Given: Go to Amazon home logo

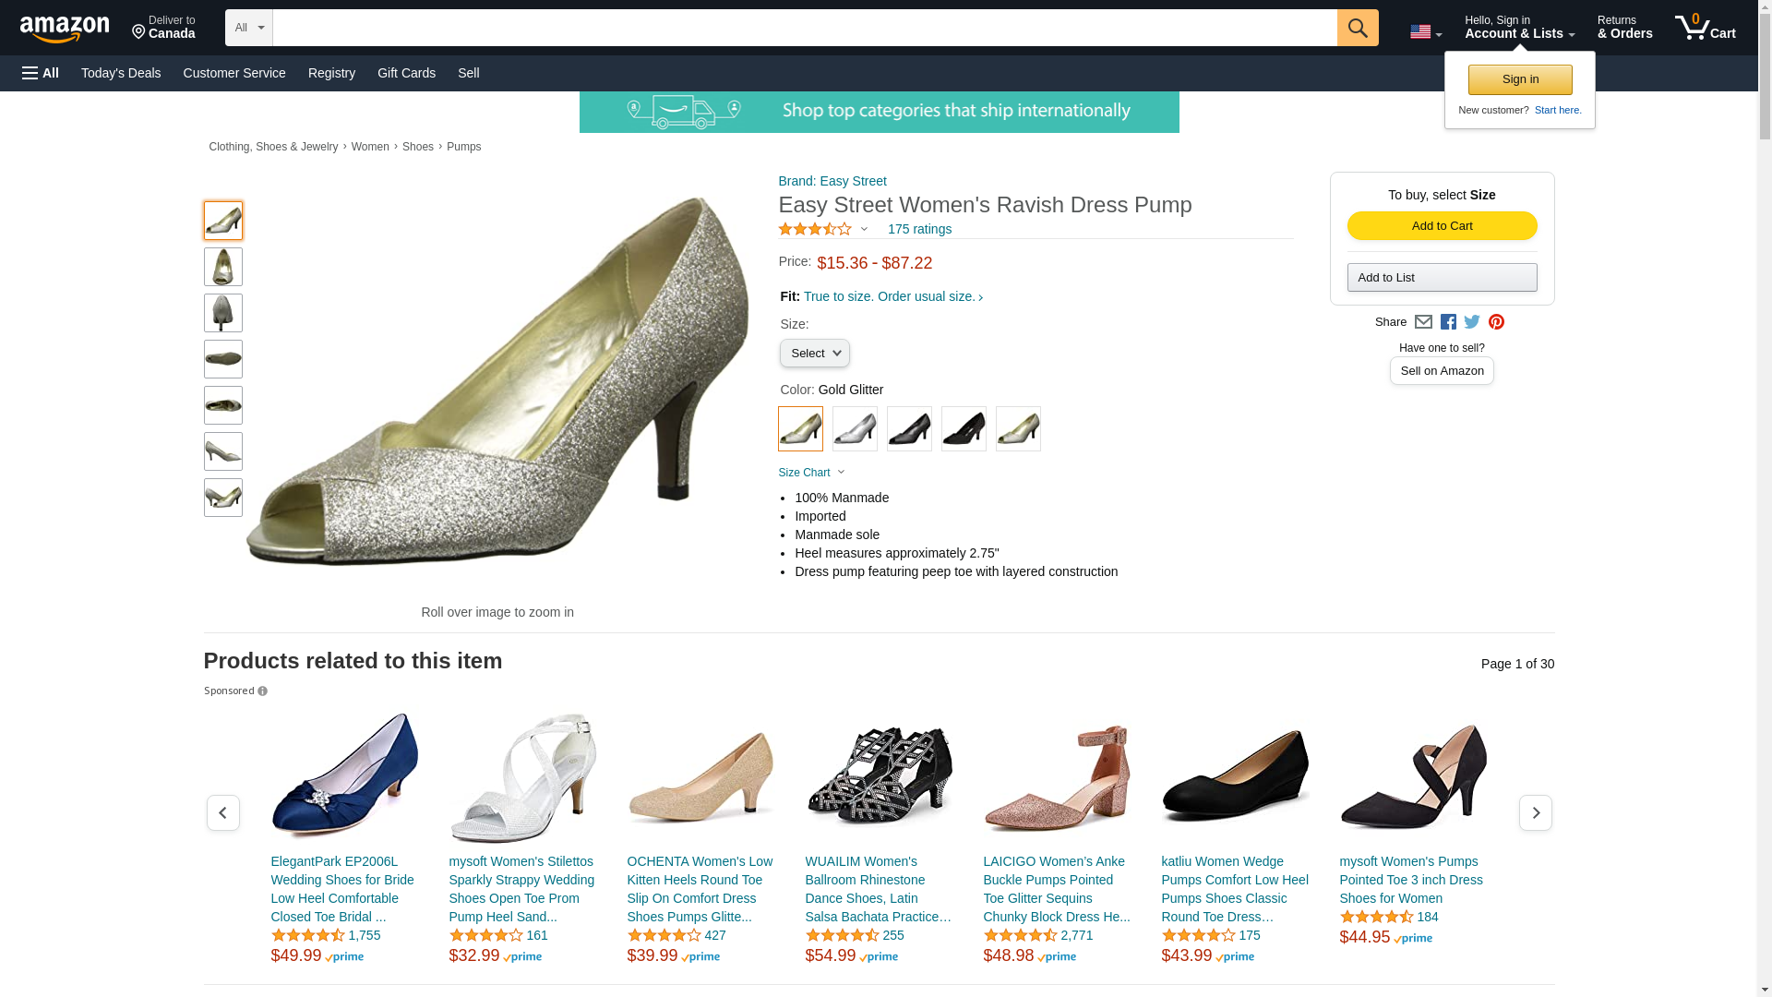Looking at the screenshot, I should pyautogui.click(x=65, y=29).
